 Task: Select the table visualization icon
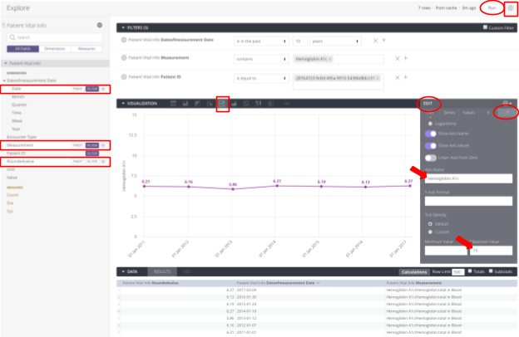pyautogui.click(x=174, y=104)
